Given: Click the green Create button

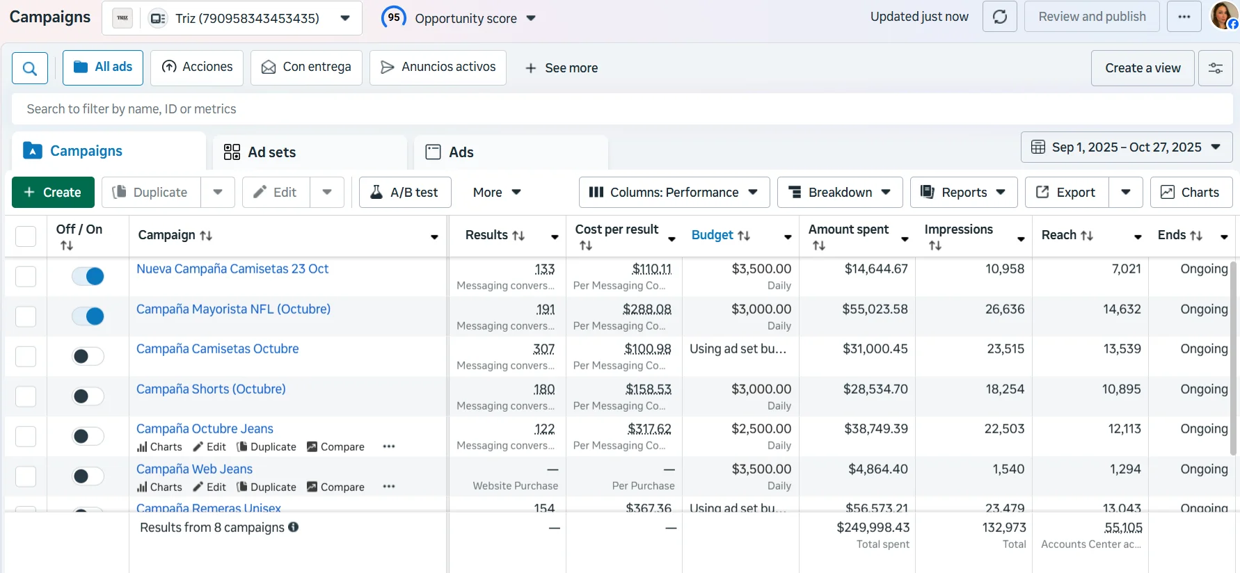Looking at the screenshot, I should click(53, 192).
